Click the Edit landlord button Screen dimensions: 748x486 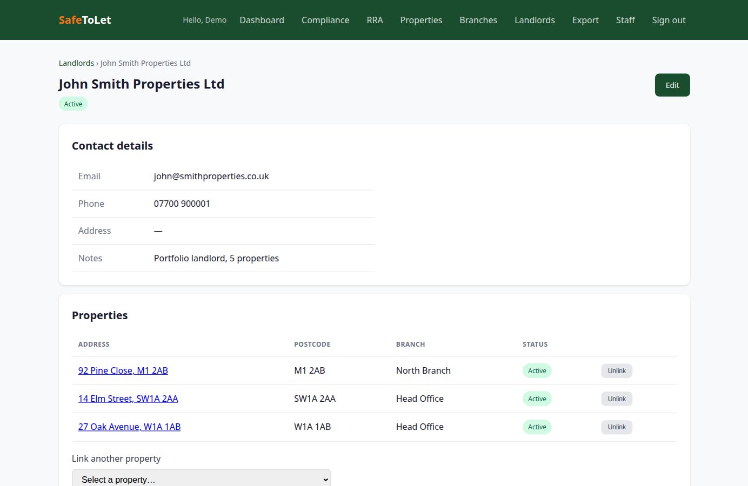tap(672, 85)
